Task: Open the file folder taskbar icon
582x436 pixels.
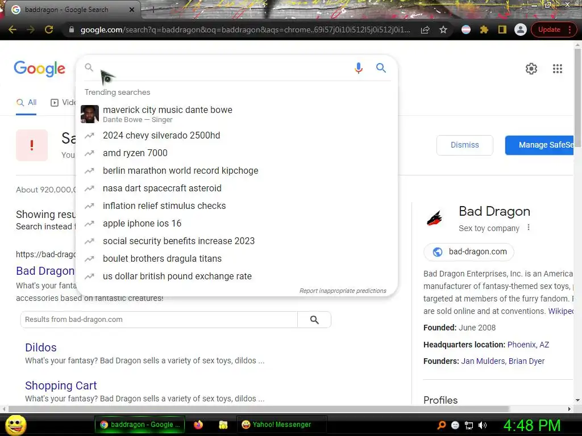Action: [223, 425]
